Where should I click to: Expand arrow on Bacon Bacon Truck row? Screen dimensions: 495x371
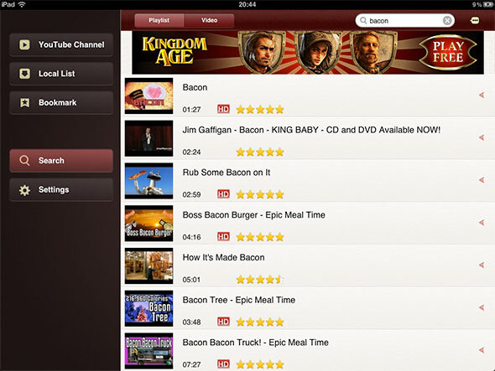482,350
